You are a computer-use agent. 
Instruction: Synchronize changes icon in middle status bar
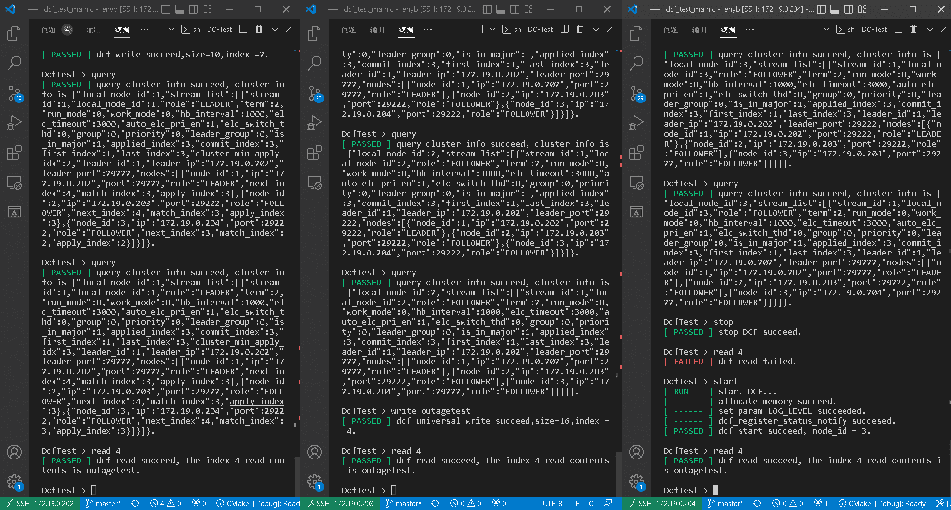pos(435,504)
